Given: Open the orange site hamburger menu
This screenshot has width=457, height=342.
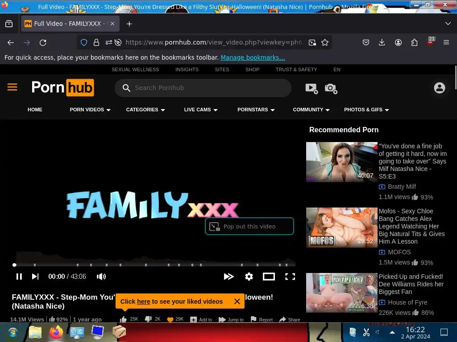Looking at the screenshot, I should pyautogui.click(x=12, y=87).
